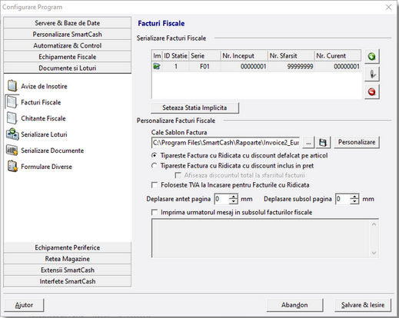Click the Serie column header
The image size is (399, 318).
[204, 55]
